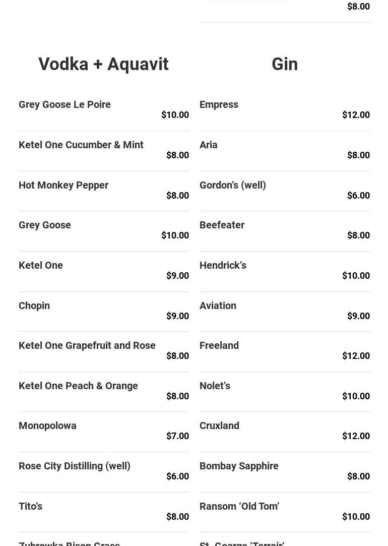Select Grey Goose Le Poire item

pyautogui.click(x=64, y=104)
